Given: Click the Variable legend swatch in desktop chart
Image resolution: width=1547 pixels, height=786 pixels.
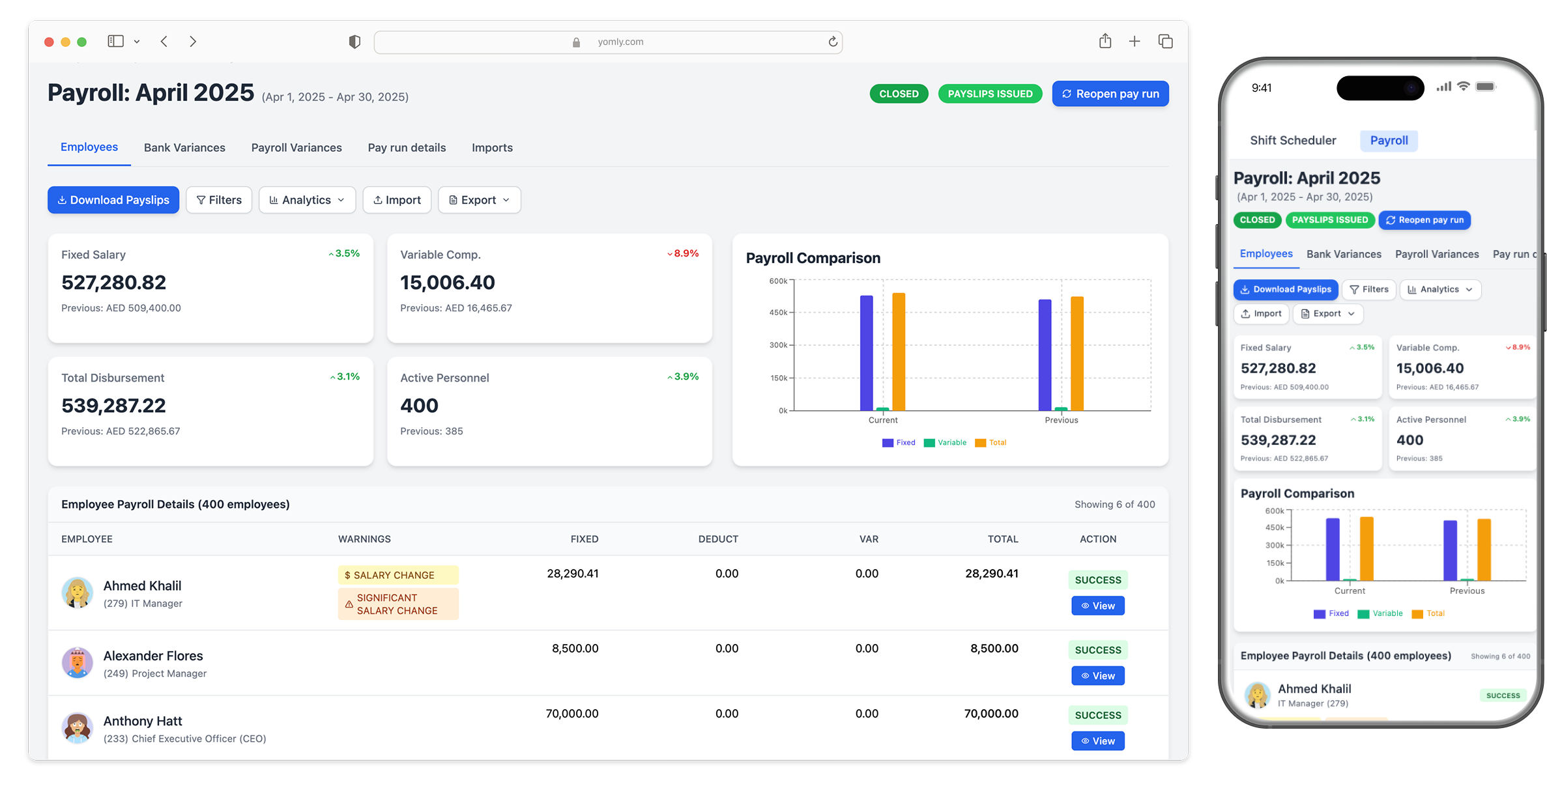Looking at the screenshot, I should (929, 443).
